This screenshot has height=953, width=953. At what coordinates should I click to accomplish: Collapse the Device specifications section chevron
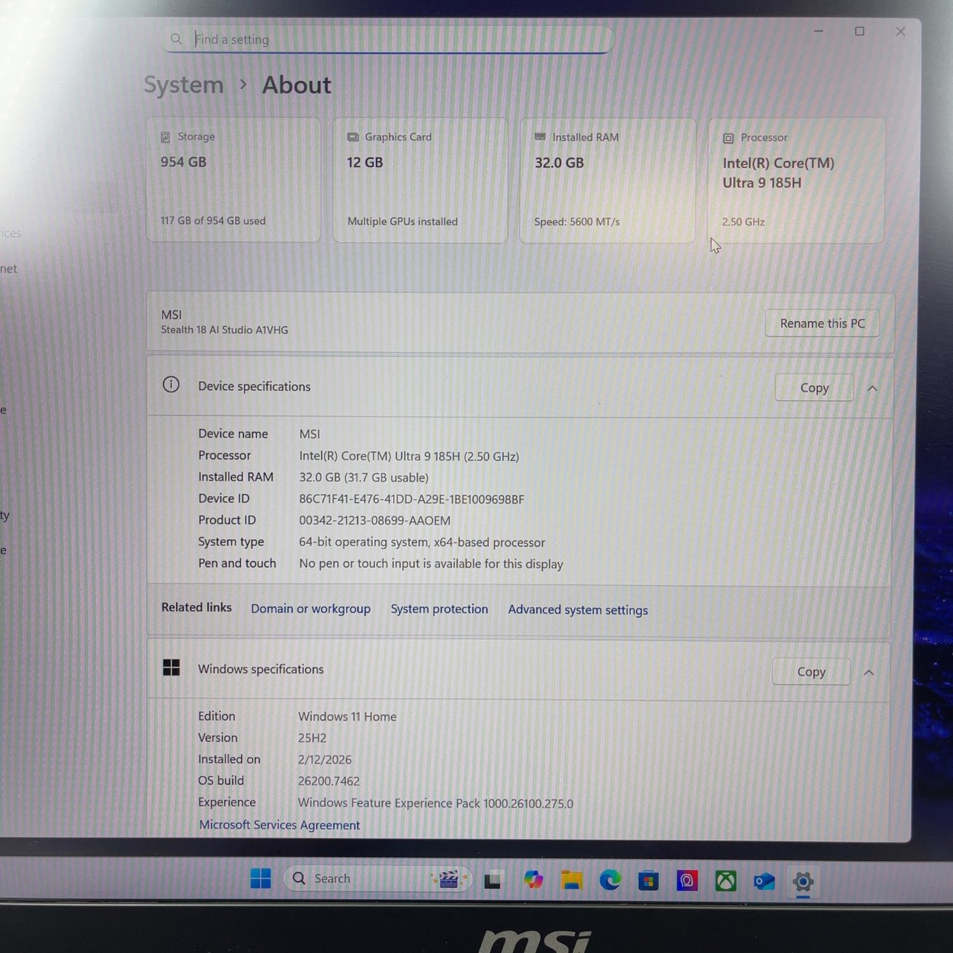point(872,388)
